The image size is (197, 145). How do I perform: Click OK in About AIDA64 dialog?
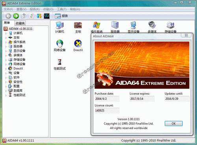point(174,123)
